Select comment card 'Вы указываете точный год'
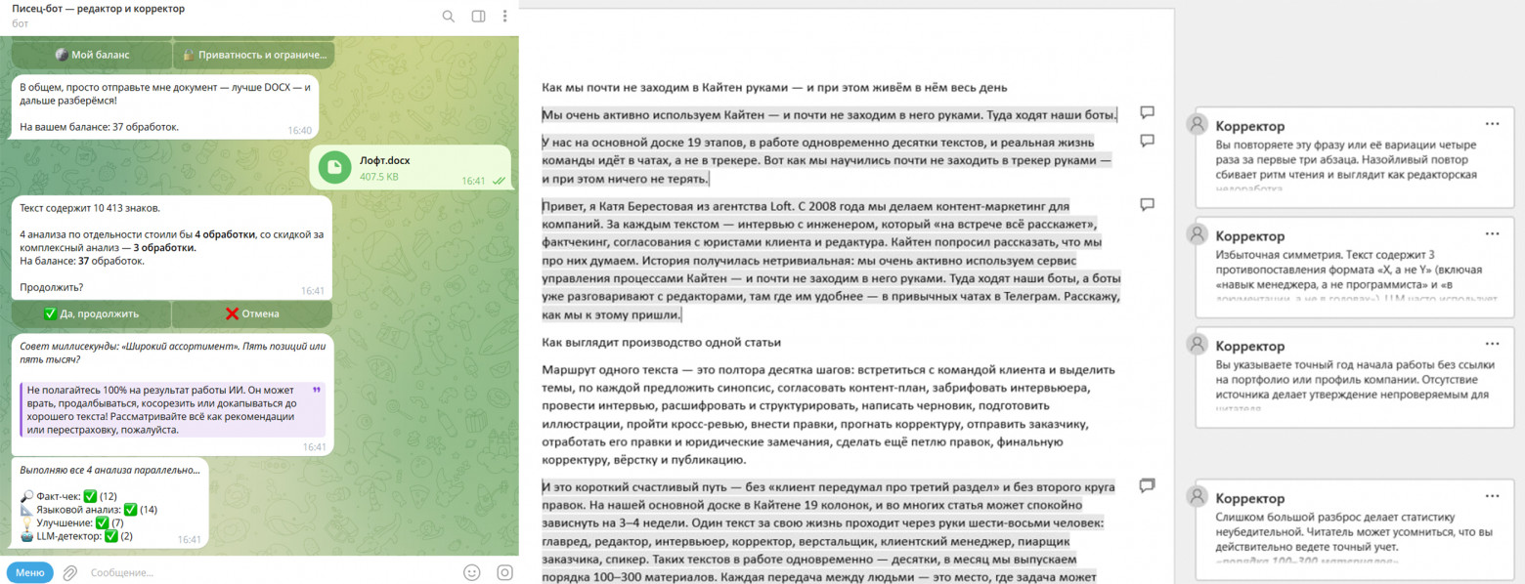Image resolution: width=1525 pixels, height=584 pixels. coord(1354,377)
